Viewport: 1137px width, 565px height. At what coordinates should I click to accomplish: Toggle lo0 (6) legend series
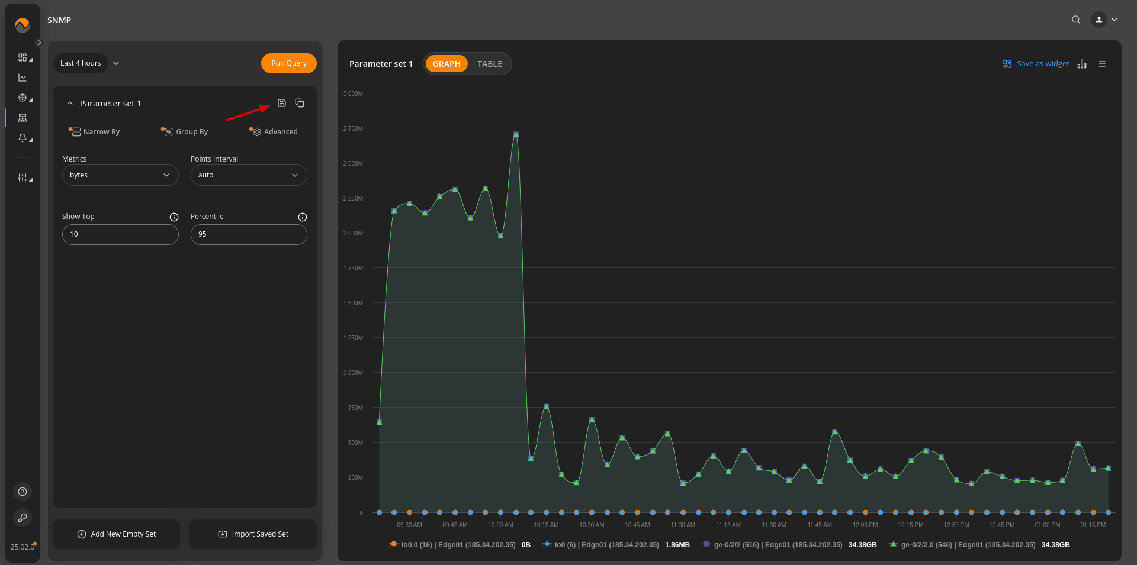pos(616,545)
